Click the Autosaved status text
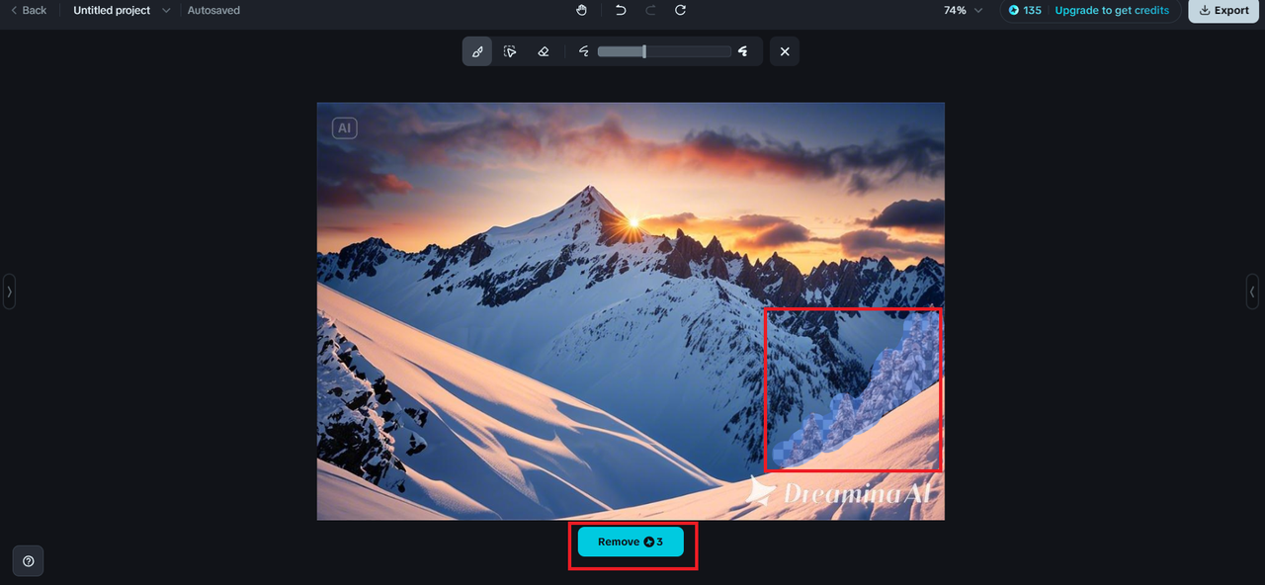Screen dimensions: 1265x585 pos(213,10)
